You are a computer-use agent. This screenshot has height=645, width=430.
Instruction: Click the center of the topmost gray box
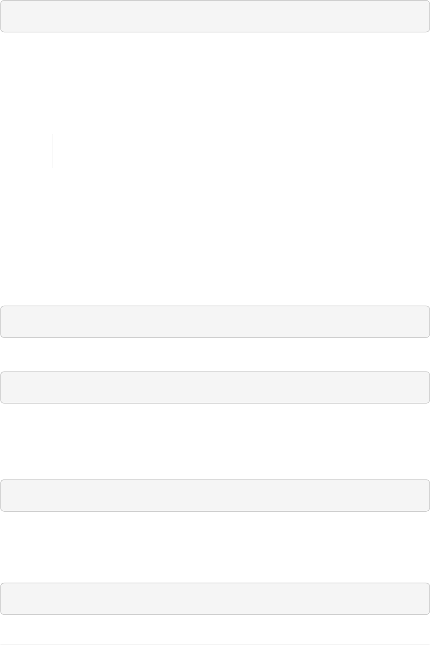tap(215, 16)
